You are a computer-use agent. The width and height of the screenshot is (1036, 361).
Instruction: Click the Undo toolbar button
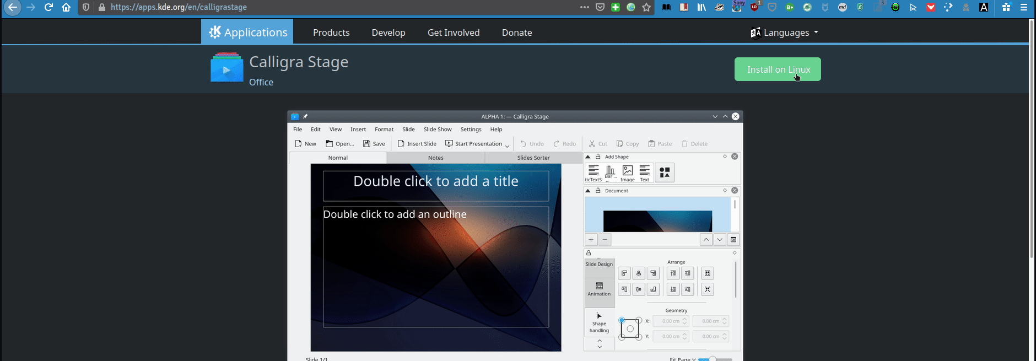coord(532,144)
